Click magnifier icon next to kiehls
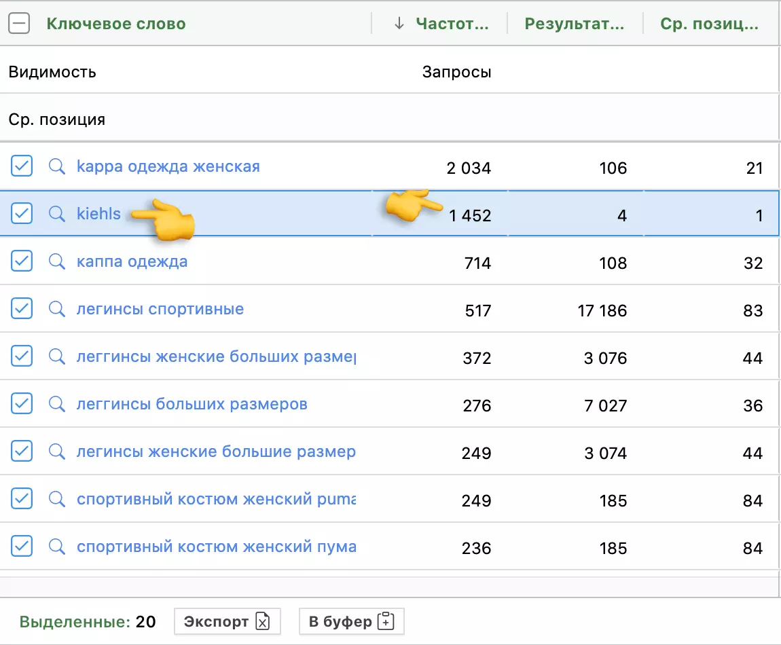 point(57,214)
